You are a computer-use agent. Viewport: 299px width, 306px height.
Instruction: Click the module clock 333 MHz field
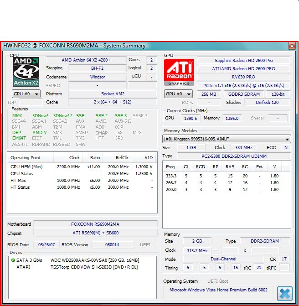(x=243, y=148)
